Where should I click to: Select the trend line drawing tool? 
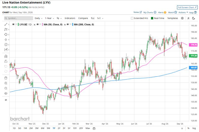(x=6, y=24)
